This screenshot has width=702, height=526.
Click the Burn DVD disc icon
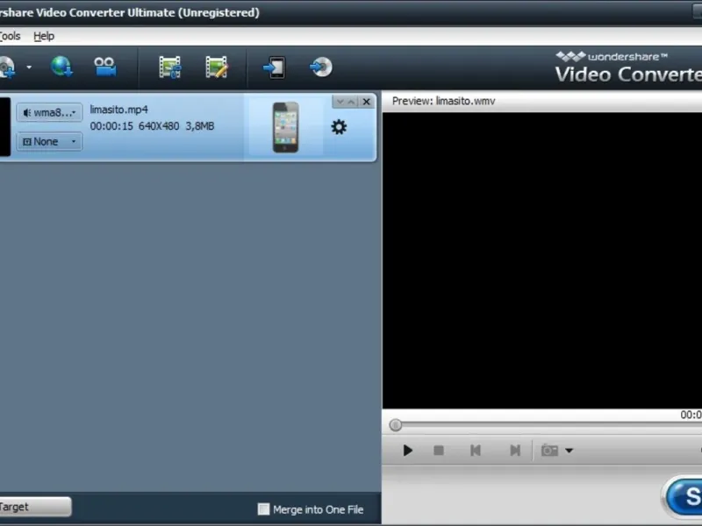321,68
